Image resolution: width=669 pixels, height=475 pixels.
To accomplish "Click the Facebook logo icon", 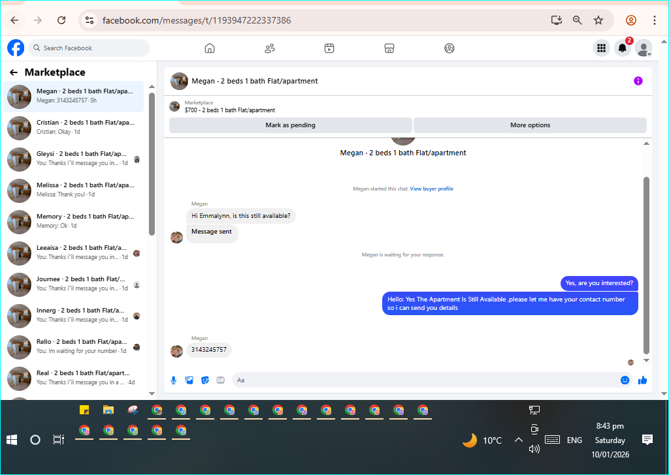I will [x=16, y=48].
